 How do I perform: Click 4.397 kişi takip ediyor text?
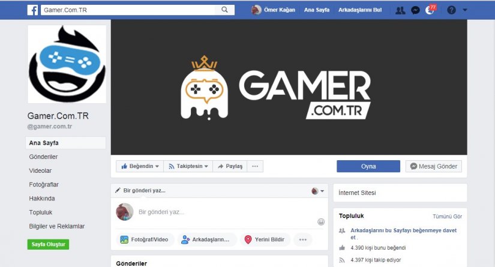(376, 260)
